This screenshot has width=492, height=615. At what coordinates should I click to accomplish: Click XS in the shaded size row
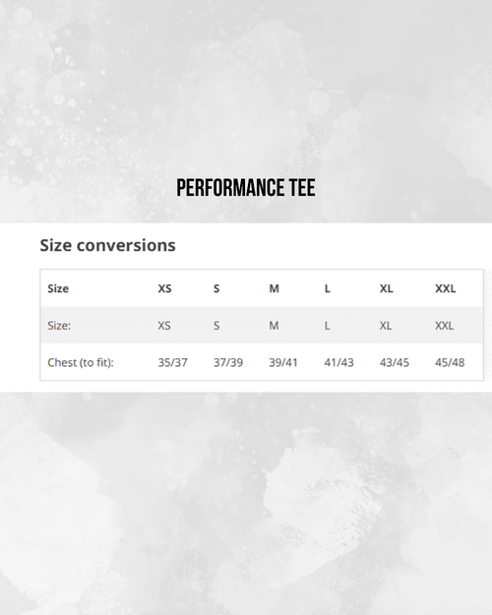click(x=164, y=326)
